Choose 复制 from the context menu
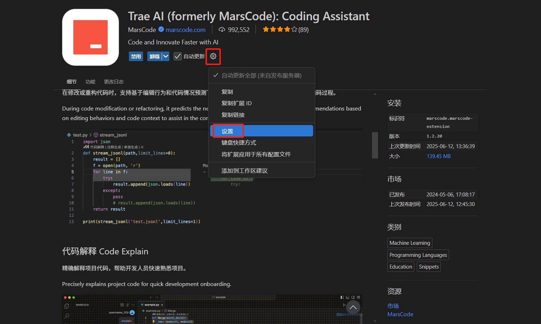This screenshot has width=541, height=324. [261, 92]
